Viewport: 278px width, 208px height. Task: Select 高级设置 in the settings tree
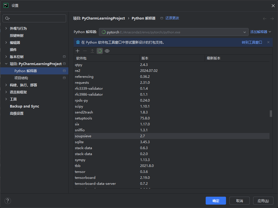[16, 113]
